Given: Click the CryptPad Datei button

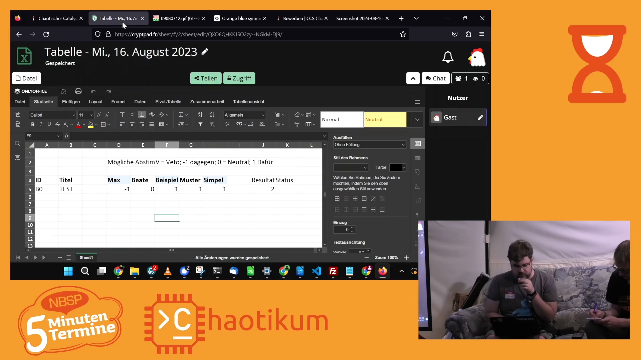Looking at the screenshot, I should [26, 78].
